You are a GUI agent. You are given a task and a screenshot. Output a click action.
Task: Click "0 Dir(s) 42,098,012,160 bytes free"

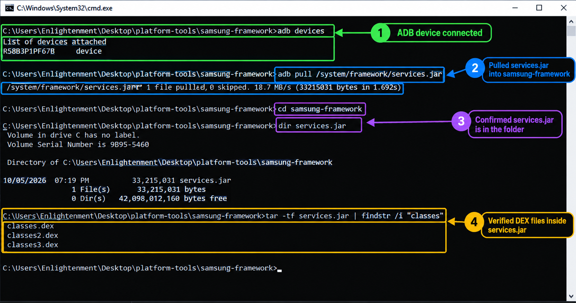(x=149, y=198)
